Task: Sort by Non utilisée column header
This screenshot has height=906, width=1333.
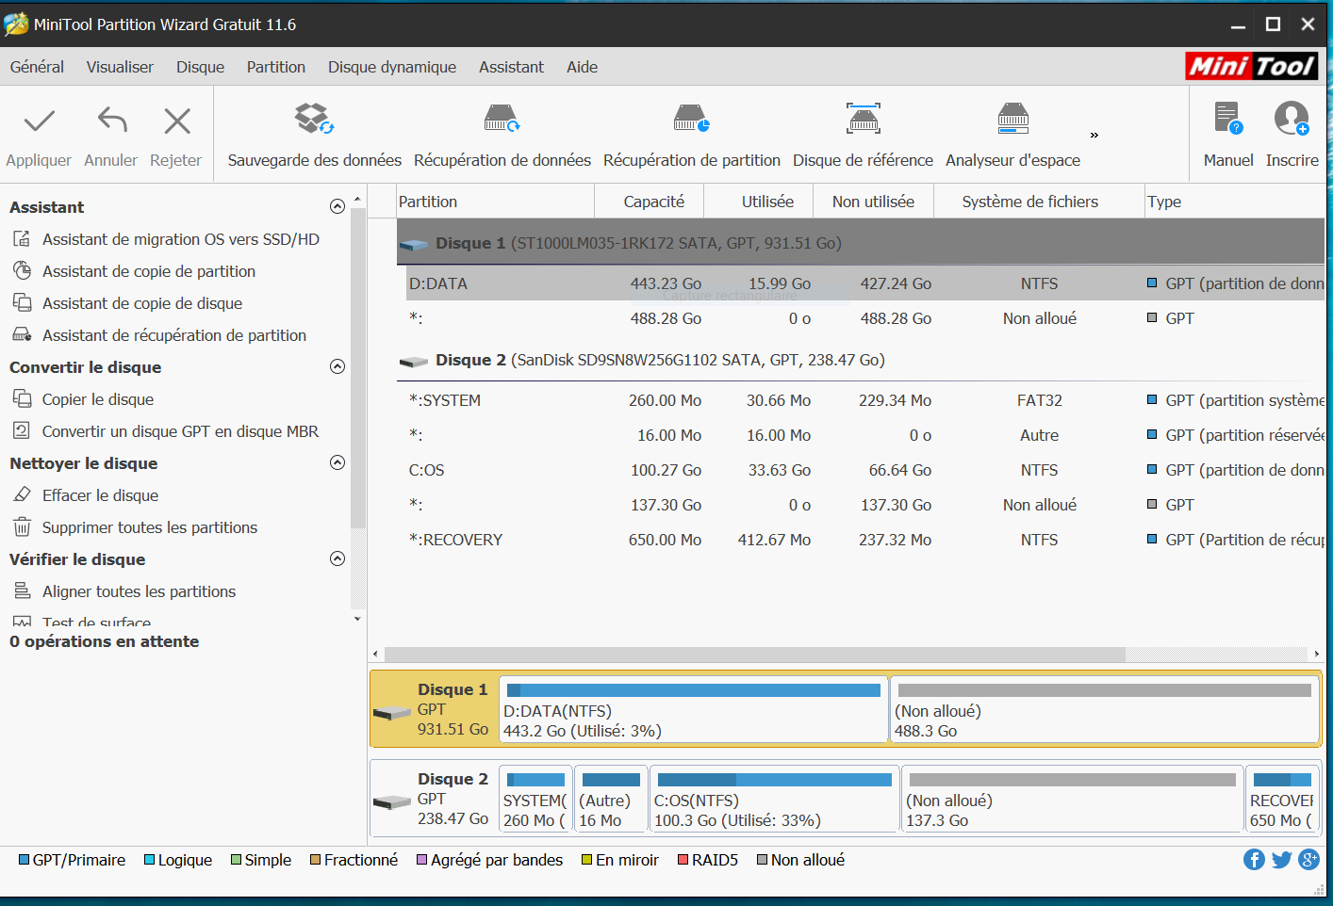Action: coord(873,202)
